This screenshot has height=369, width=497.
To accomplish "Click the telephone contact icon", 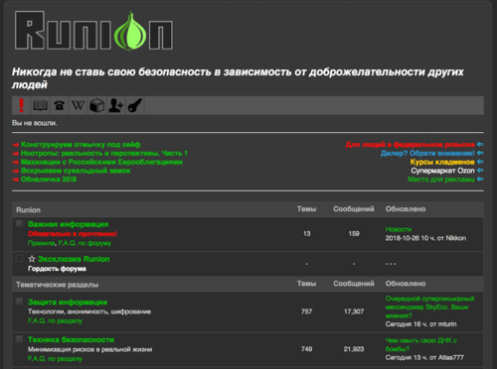I will [60, 105].
